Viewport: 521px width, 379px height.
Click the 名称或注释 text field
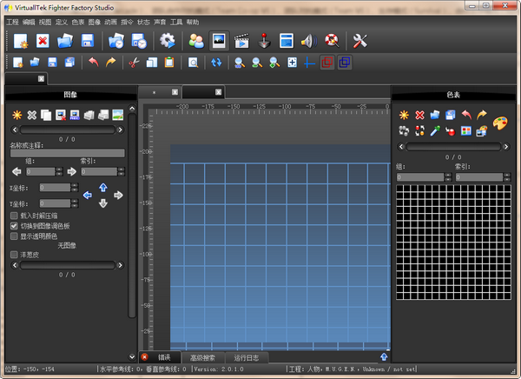point(67,153)
